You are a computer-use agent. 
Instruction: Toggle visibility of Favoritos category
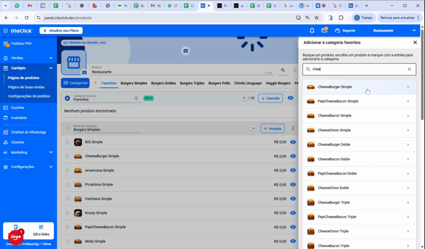(x=291, y=98)
